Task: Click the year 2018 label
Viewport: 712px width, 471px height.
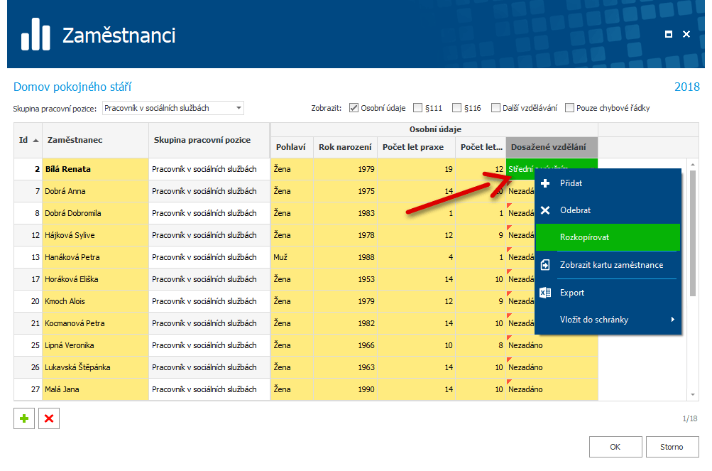Action: [687, 87]
